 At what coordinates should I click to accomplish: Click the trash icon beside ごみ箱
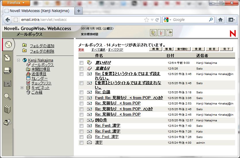point(28,92)
